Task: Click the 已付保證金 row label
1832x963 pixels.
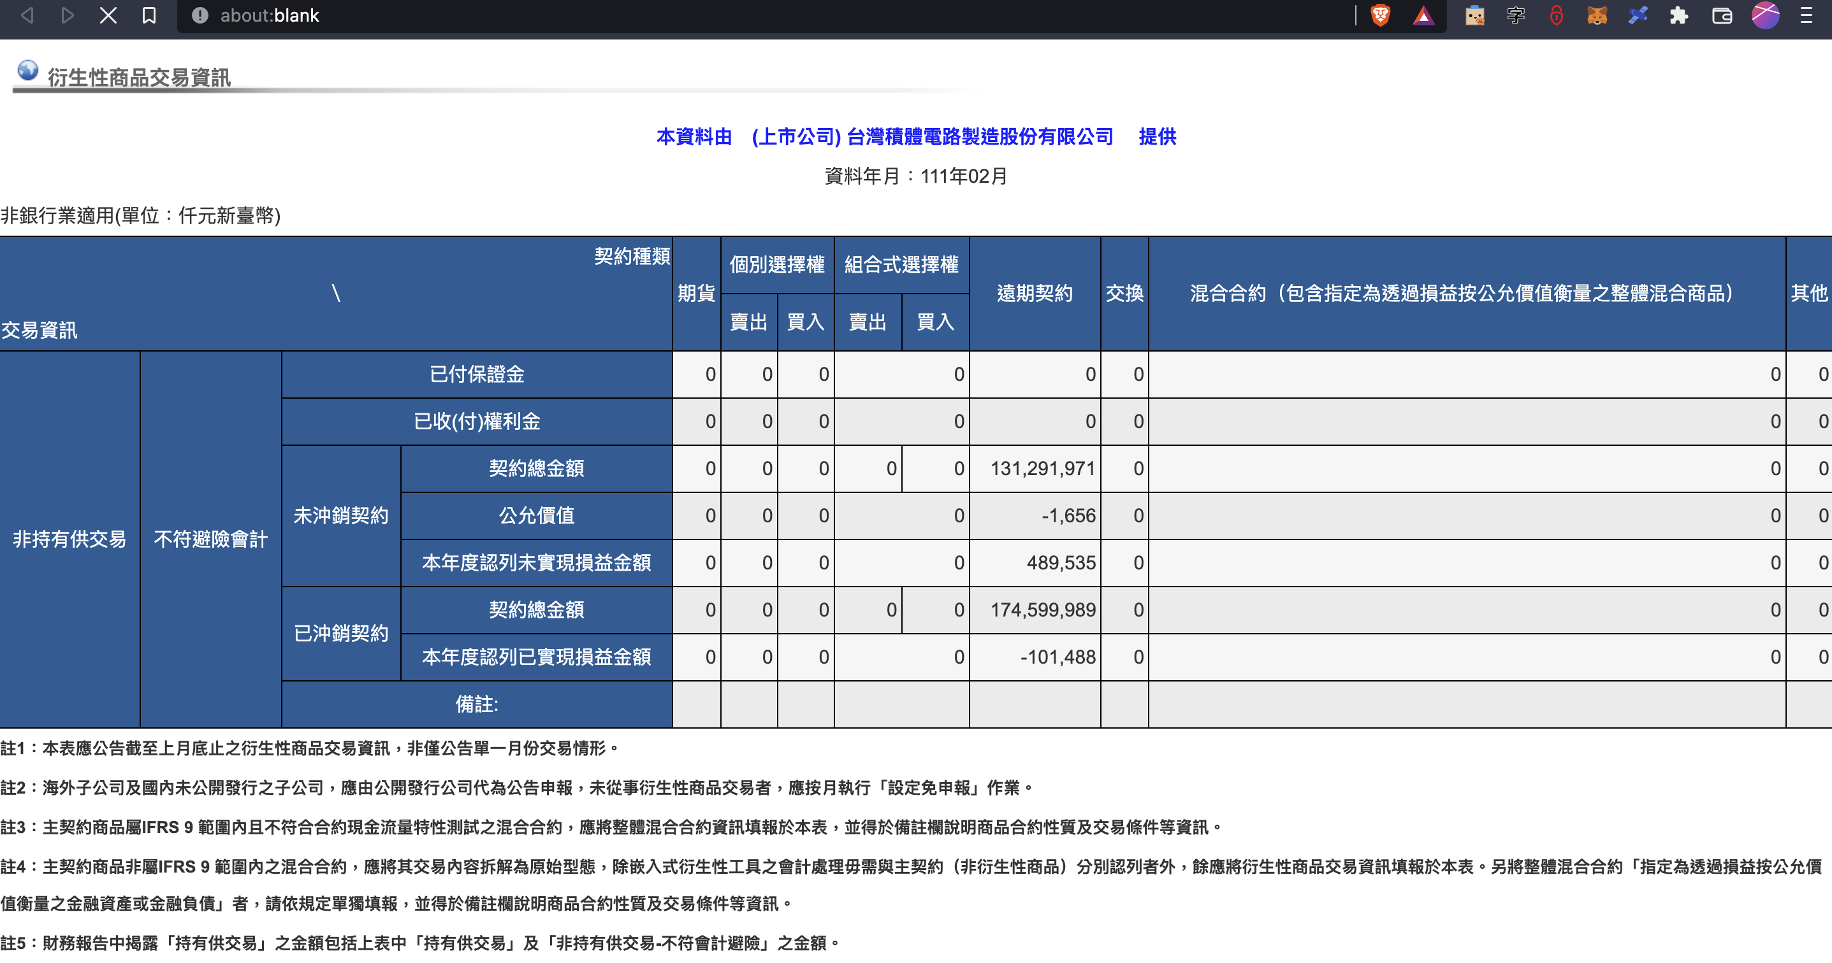Action: coord(477,374)
